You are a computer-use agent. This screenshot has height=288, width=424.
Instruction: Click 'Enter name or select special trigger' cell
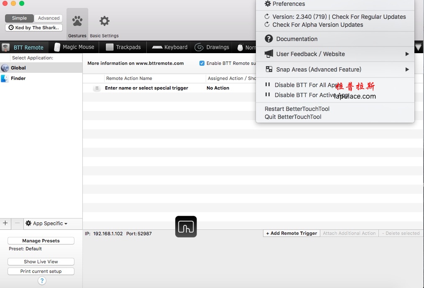pyautogui.click(x=147, y=88)
